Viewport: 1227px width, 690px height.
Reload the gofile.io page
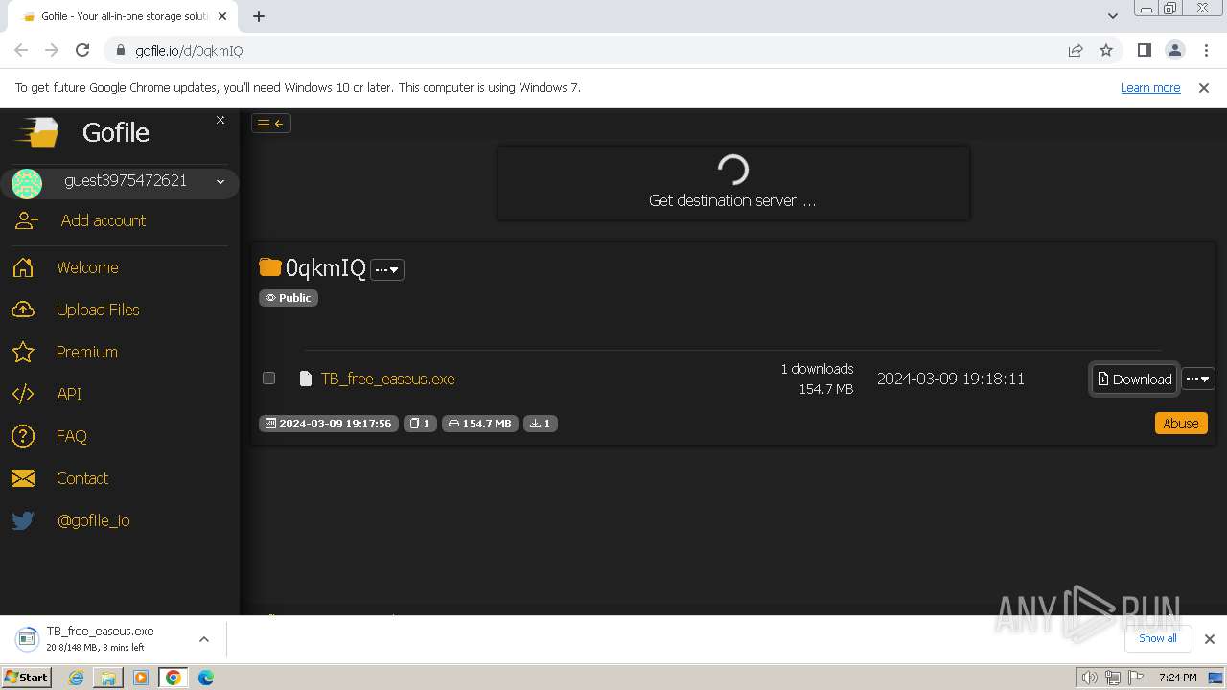coord(82,50)
